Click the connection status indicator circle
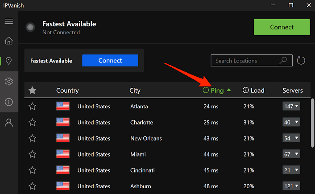This screenshot has height=194, width=315. click(30, 27)
